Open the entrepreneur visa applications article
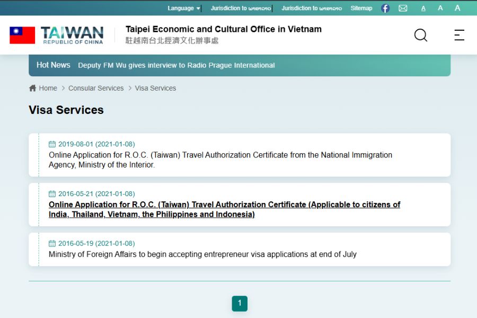477x318 pixels. pos(202,254)
